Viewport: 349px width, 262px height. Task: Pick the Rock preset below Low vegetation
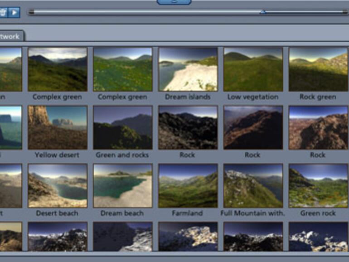point(253,127)
